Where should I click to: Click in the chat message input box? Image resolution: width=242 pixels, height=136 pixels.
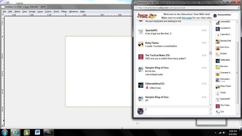tap(177, 111)
